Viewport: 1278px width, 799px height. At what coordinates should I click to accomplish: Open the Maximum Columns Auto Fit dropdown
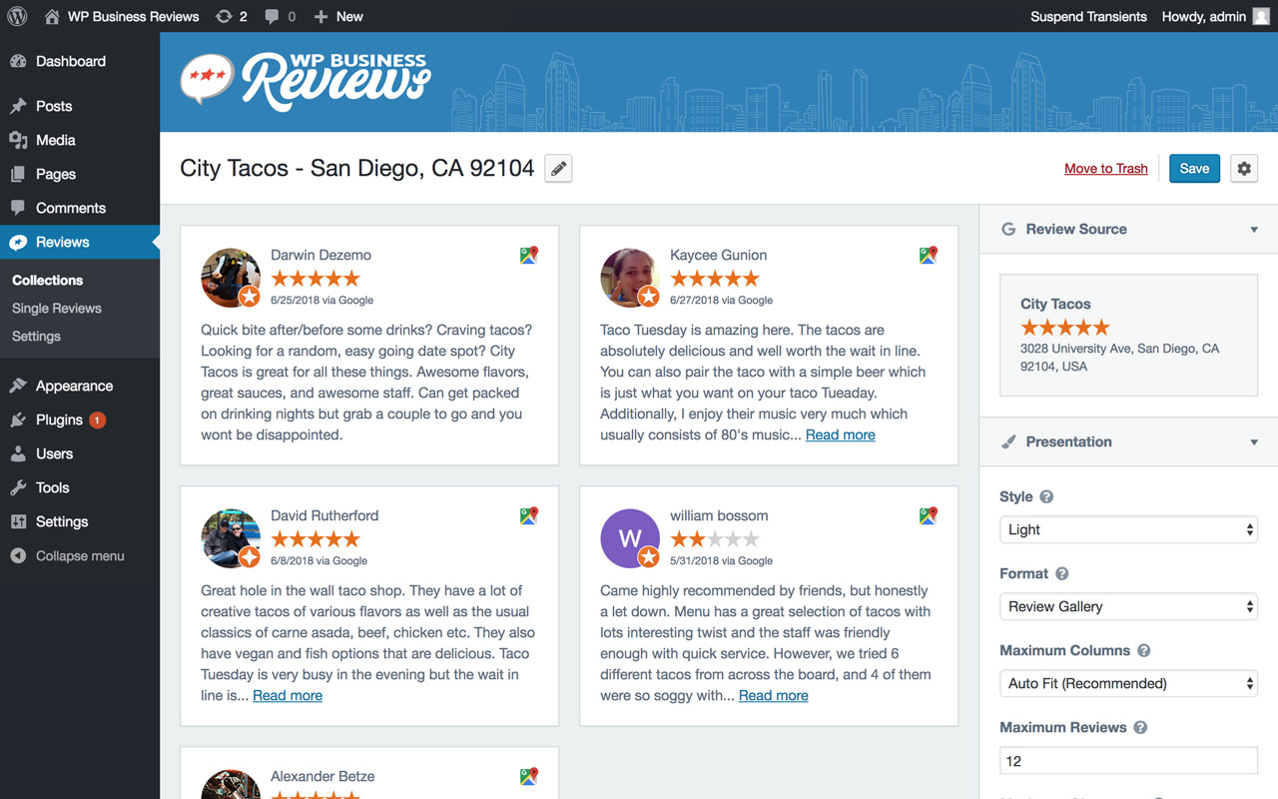[x=1128, y=683]
